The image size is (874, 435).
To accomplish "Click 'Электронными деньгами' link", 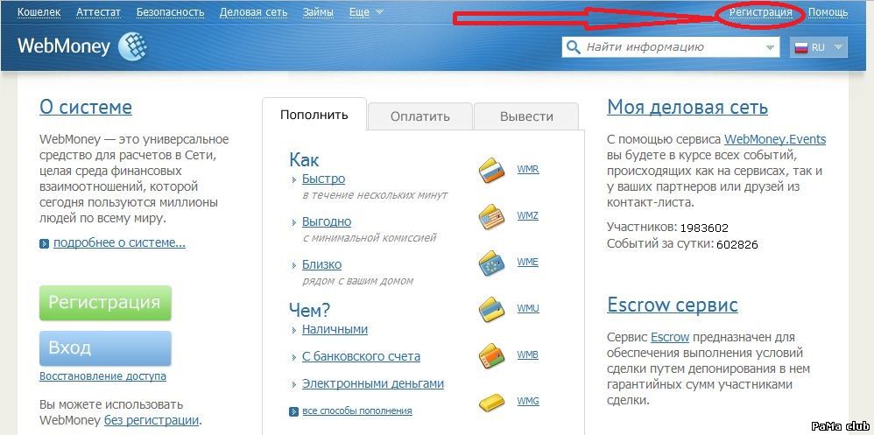I will click(x=373, y=383).
